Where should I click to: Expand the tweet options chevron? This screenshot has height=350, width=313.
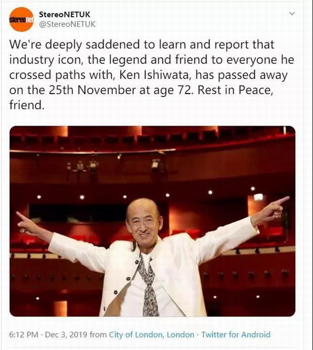pyautogui.click(x=292, y=14)
